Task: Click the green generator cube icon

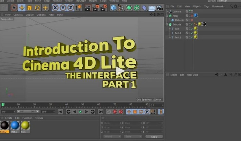Action: click(x=129, y=8)
